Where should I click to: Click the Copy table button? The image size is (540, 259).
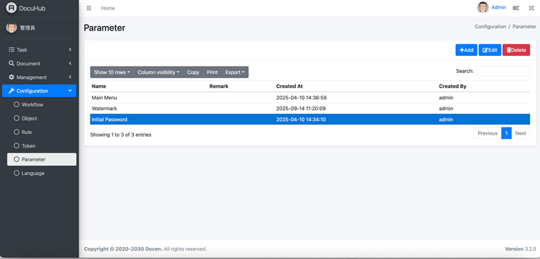[x=193, y=72]
